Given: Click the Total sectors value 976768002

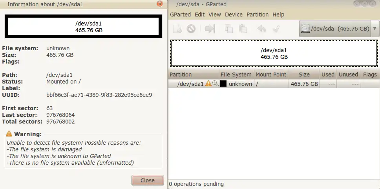Looking at the screenshot, I should (x=60, y=122).
